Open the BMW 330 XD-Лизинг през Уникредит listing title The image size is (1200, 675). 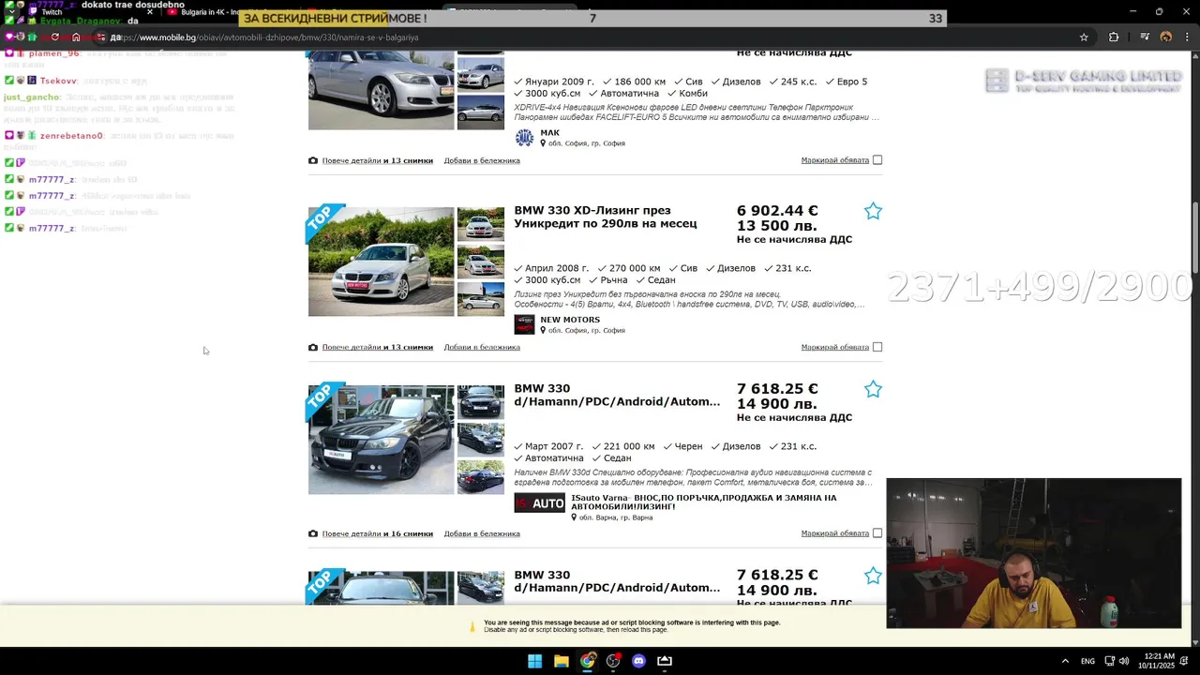[x=606, y=217]
